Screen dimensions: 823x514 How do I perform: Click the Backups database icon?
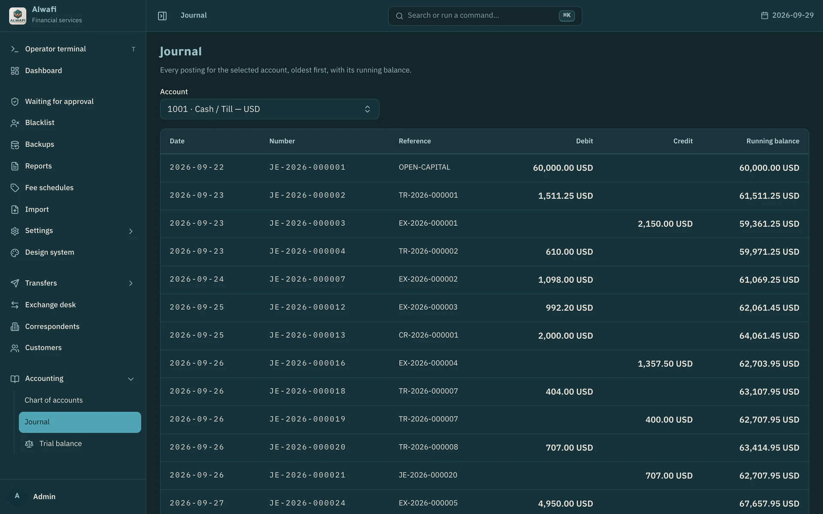click(15, 145)
